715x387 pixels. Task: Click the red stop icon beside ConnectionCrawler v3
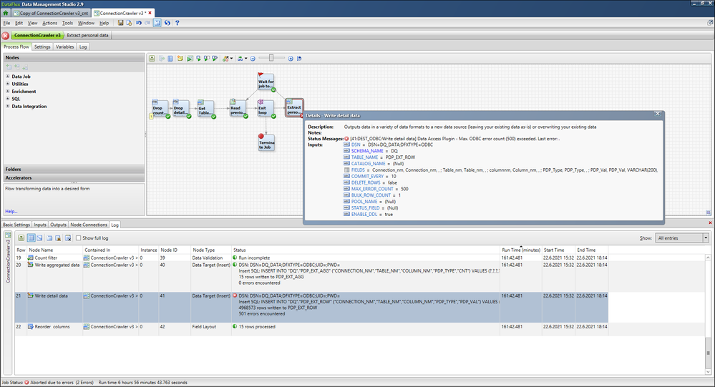[x=6, y=35]
